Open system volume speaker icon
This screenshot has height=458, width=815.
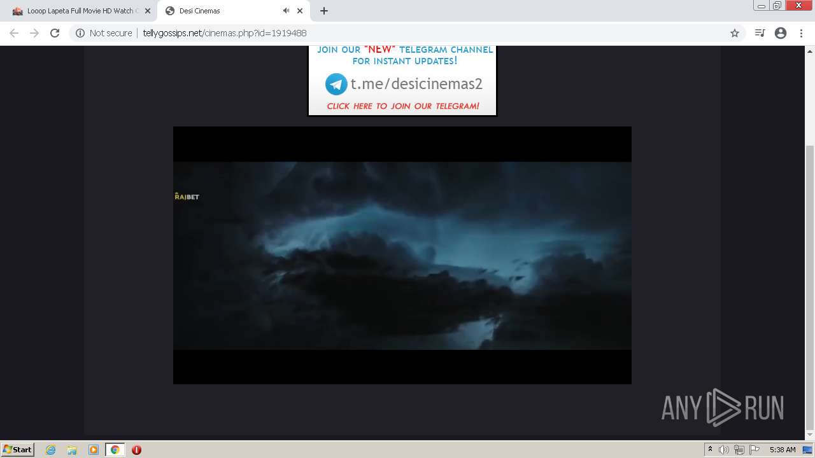724,450
